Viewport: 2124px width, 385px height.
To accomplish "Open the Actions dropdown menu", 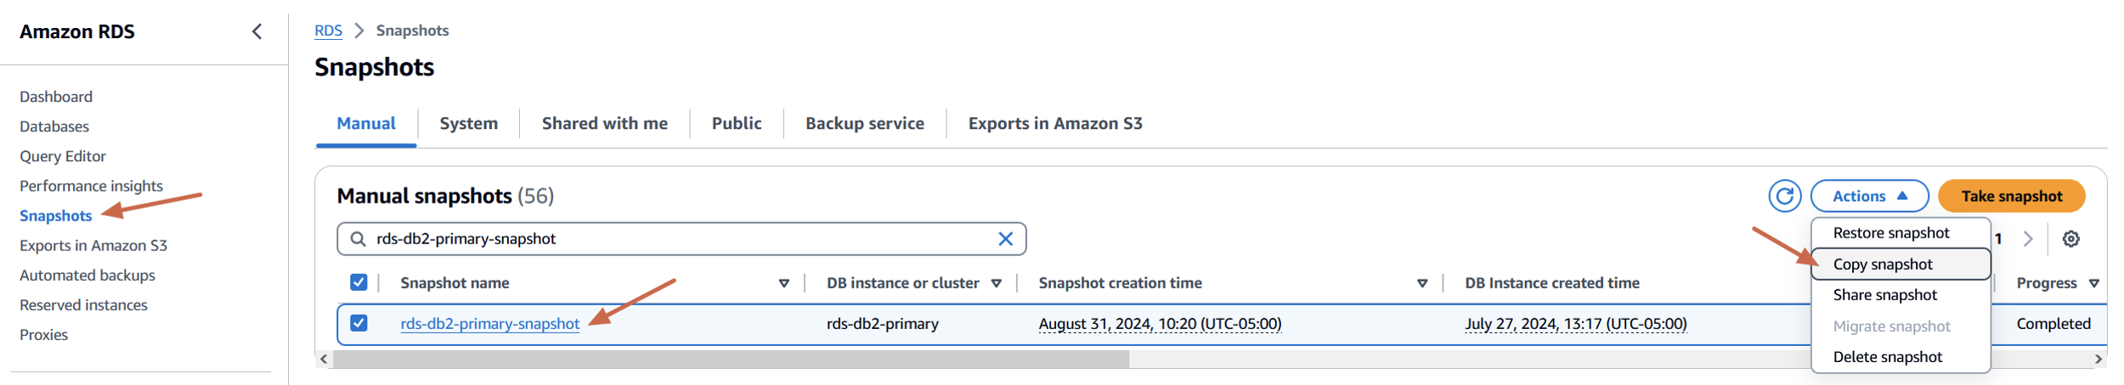I will pos(1869,196).
